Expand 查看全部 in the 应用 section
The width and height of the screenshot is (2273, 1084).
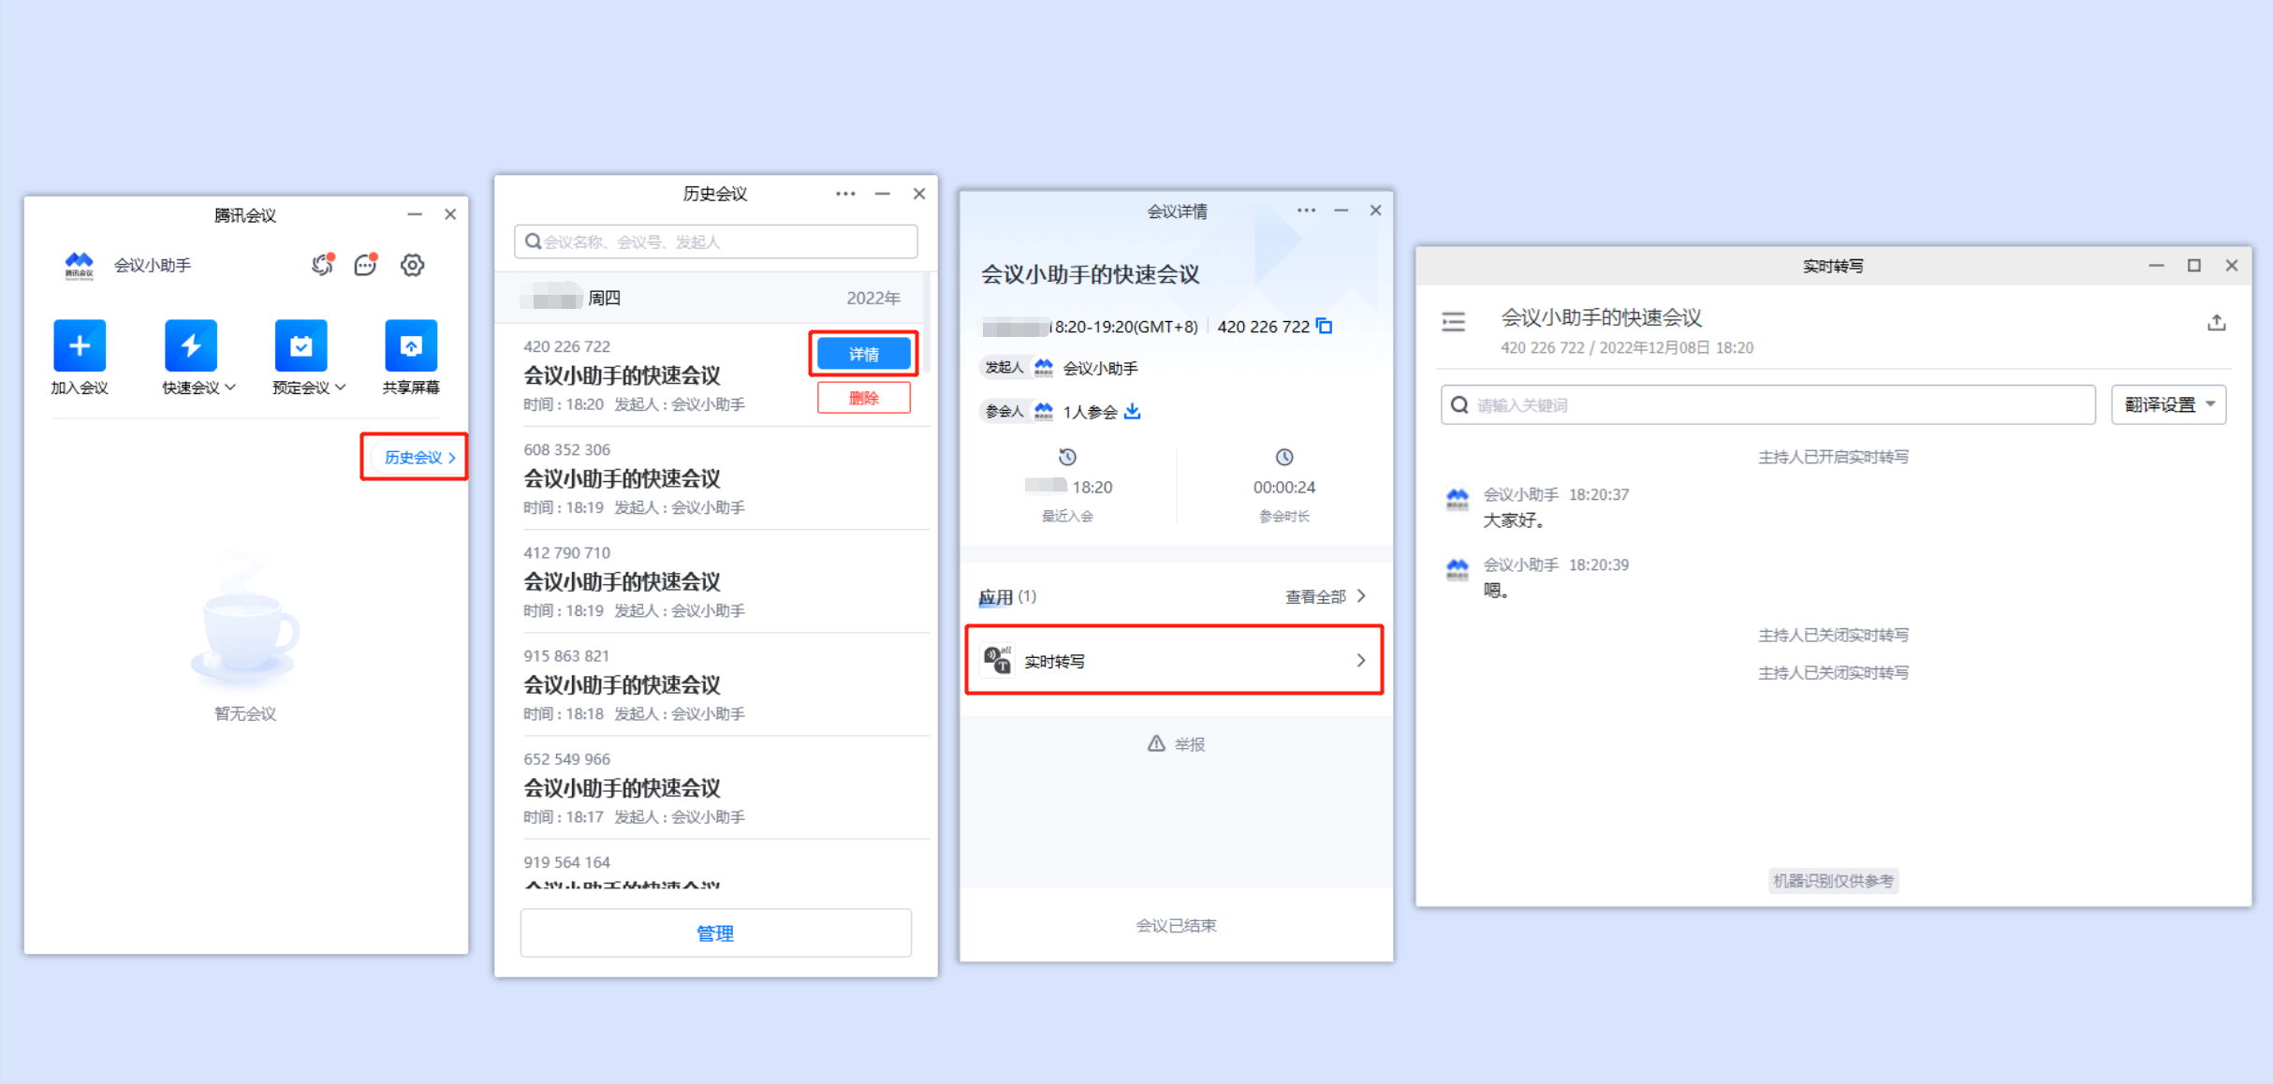pyautogui.click(x=1326, y=596)
